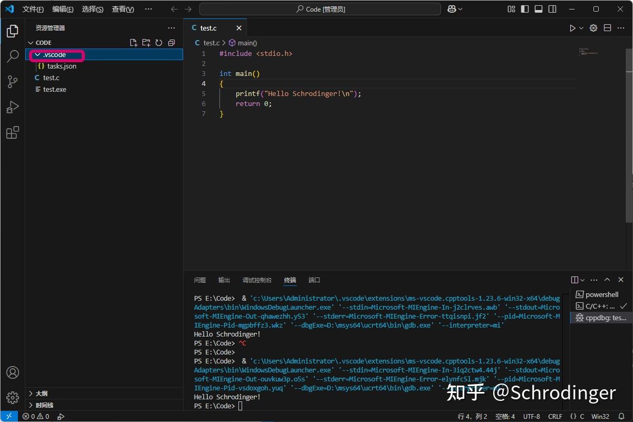Open notifications bell in status bar
The width and height of the screenshot is (633, 422).
coord(621,416)
